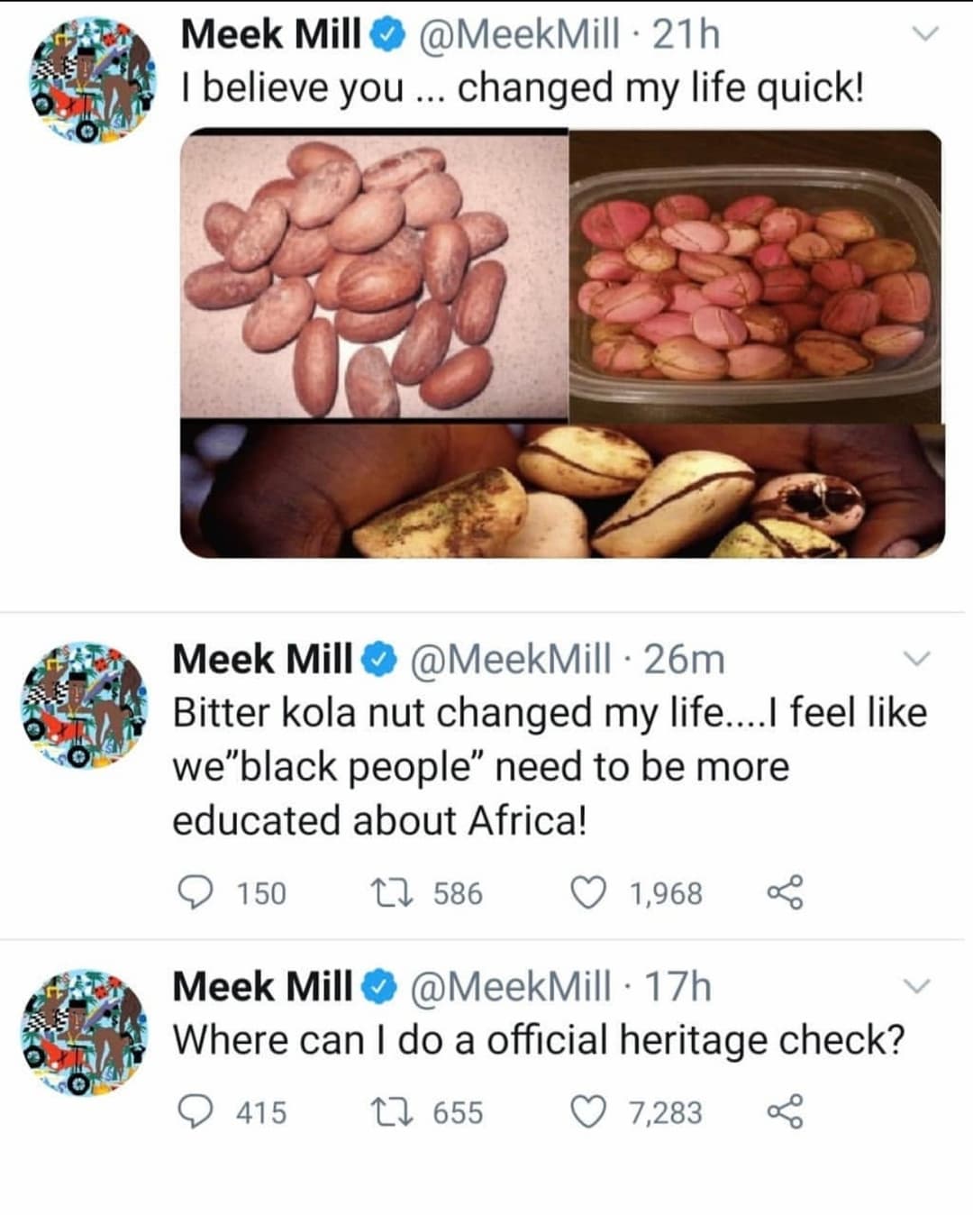Share the heritage check tweet

tap(784, 1111)
